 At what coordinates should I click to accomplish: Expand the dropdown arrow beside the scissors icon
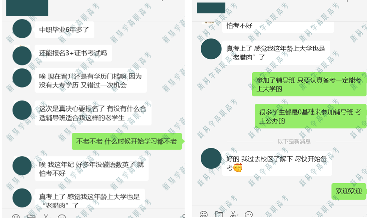point(237,215)
